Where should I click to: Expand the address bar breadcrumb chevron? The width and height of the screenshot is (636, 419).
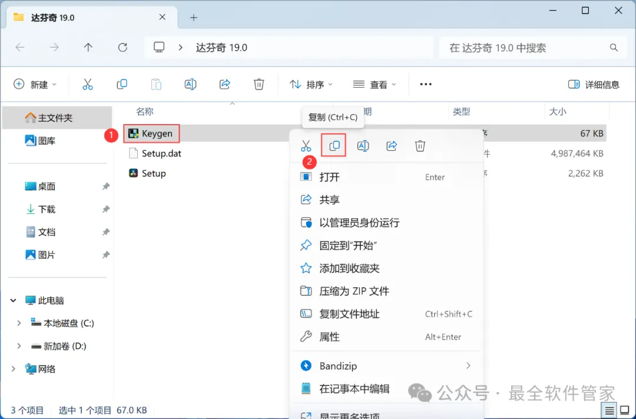pyautogui.click(x=181, y=48)
